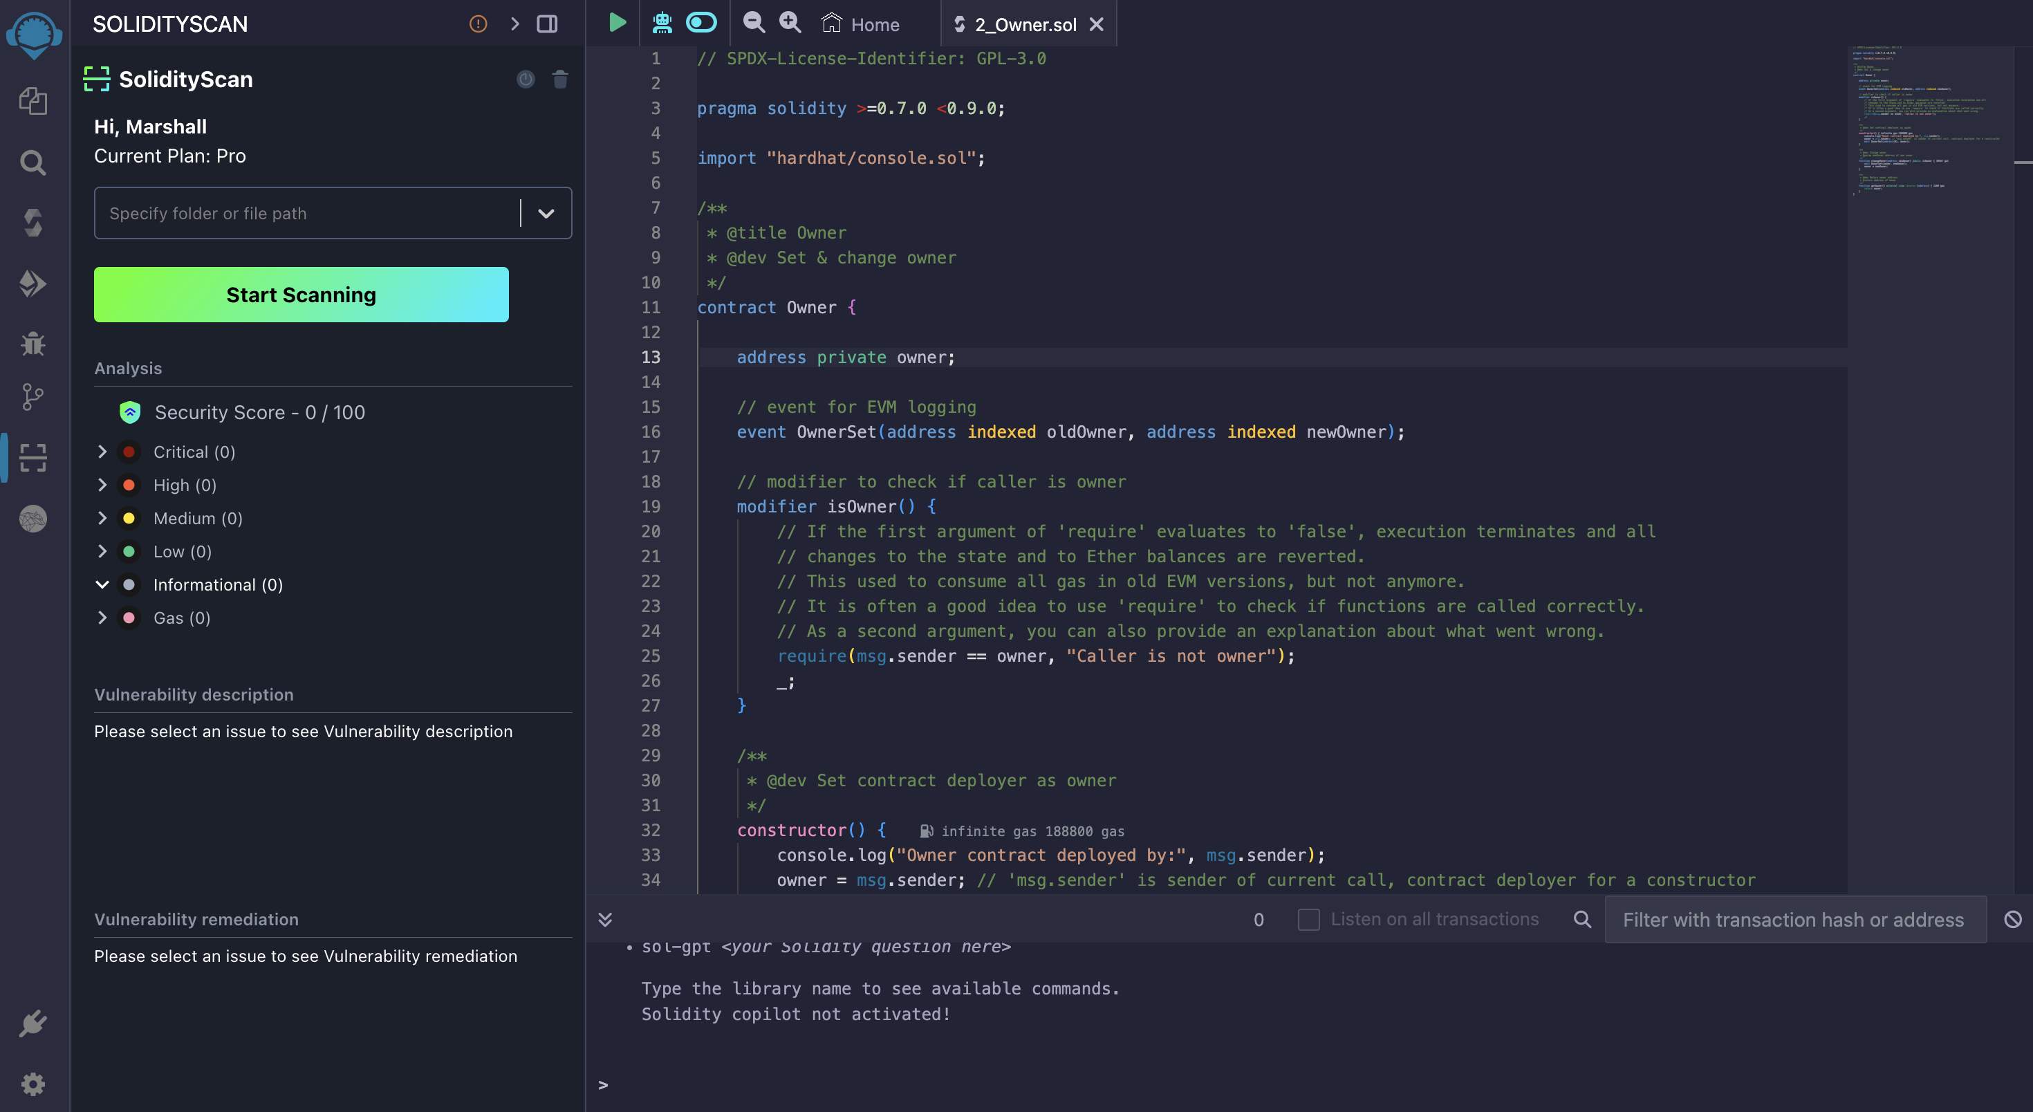Open the folder path dropdown
Viewport: 2033px width, 1112px height.
pyautogui.click(x=546, y=214)
